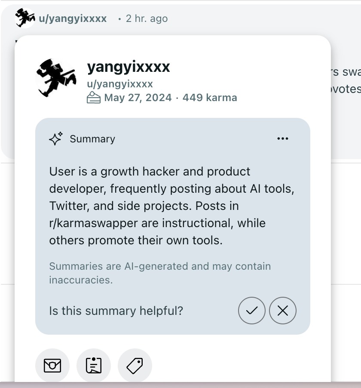The height and width of the screenshot is (388, 361).
Task: Click the small avatar beside the comment author
Action: (24, 18)
